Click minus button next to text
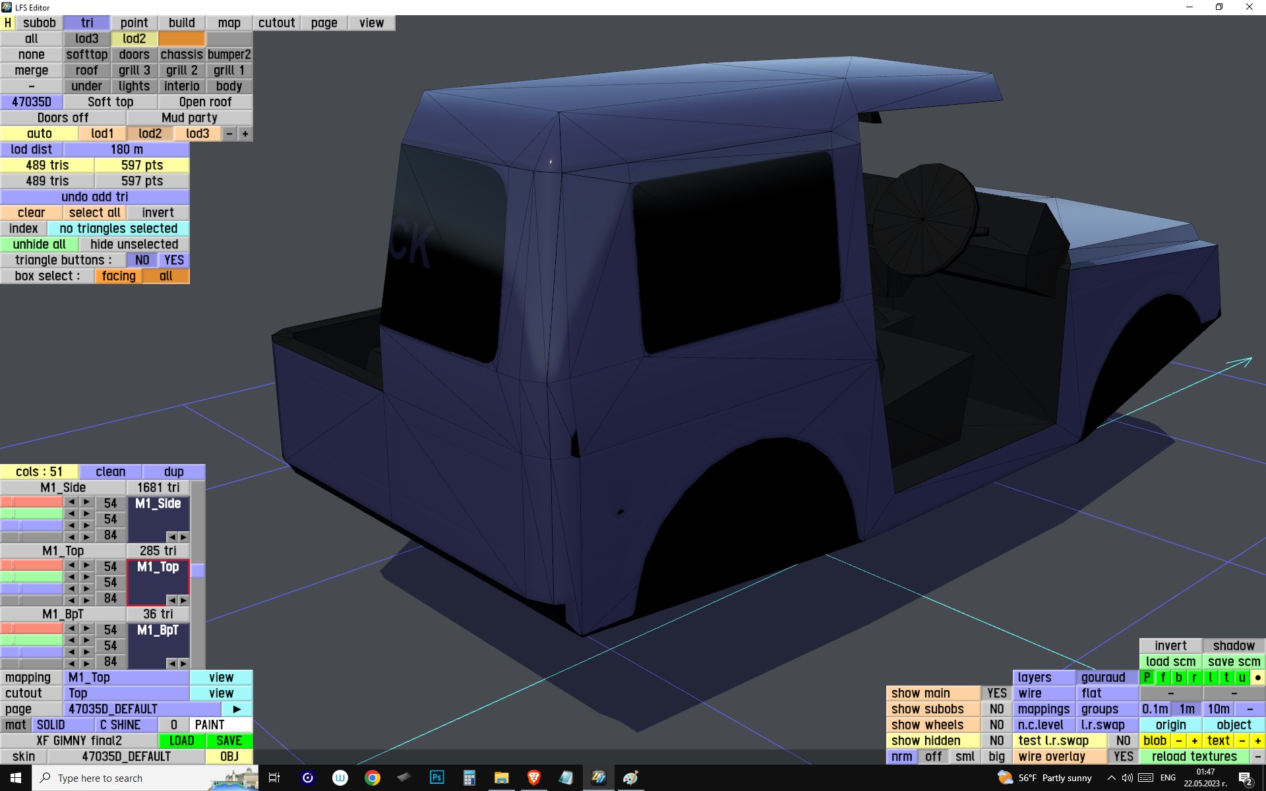The height and width of the screenshot is (791, 1266). click(1242, 741)
